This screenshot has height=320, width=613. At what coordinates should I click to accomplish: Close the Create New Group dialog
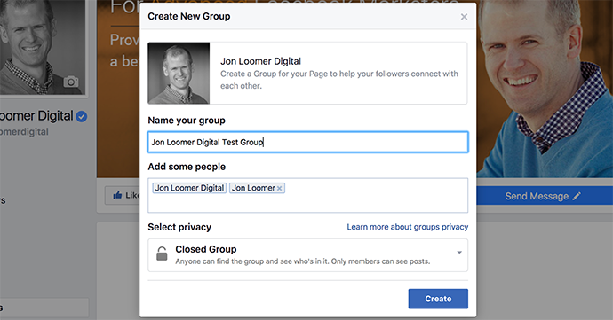tap(464, 17)
